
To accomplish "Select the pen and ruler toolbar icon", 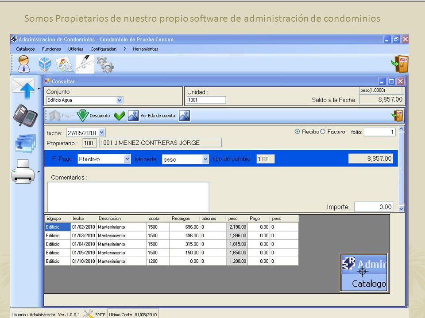I will click(85, 64).
